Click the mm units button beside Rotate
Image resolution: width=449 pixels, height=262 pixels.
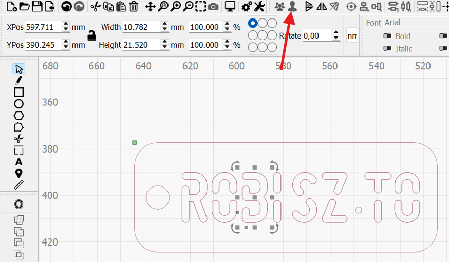(352, 35)
